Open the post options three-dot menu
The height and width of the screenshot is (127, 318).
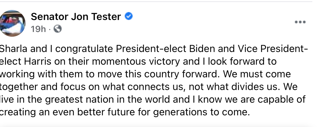pyautogui.click(x=300, y=22)
